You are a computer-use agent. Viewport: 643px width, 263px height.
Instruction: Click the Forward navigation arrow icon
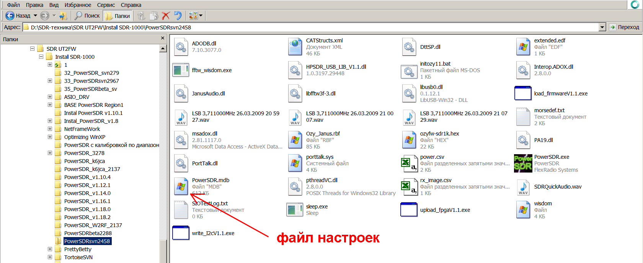45,16
